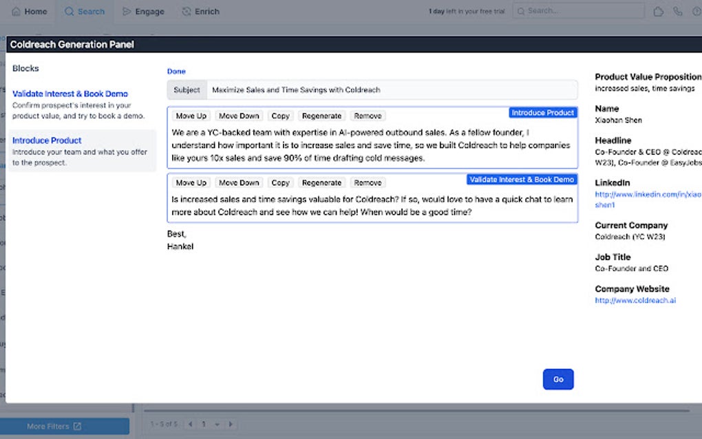The image size is (702, 439).
Task: Go to next page arrow in pagination
Action: coord(231,424)
